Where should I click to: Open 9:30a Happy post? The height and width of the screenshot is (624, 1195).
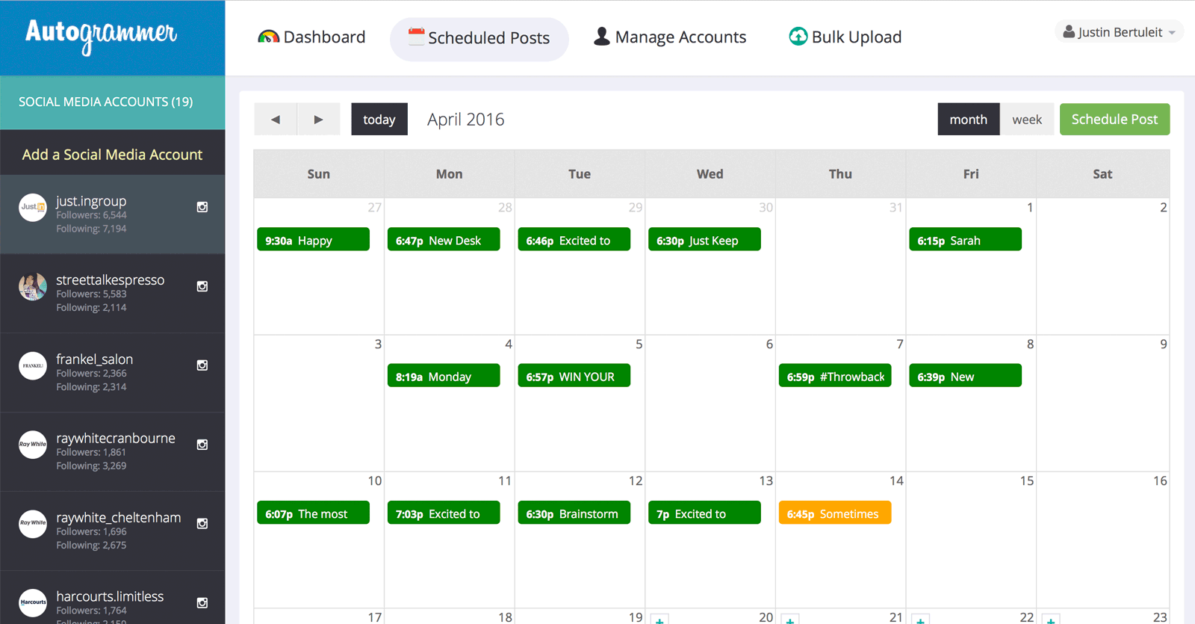point(313,240)
